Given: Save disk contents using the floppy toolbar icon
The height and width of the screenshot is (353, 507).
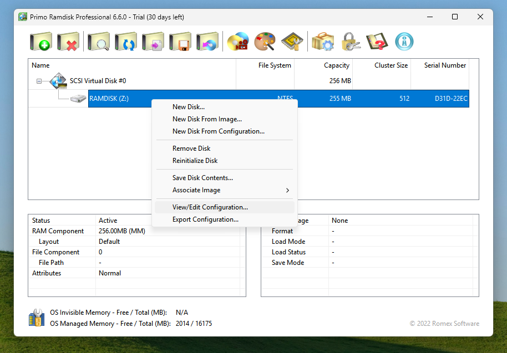Looking at the screenshot, I should click(180, 41).
